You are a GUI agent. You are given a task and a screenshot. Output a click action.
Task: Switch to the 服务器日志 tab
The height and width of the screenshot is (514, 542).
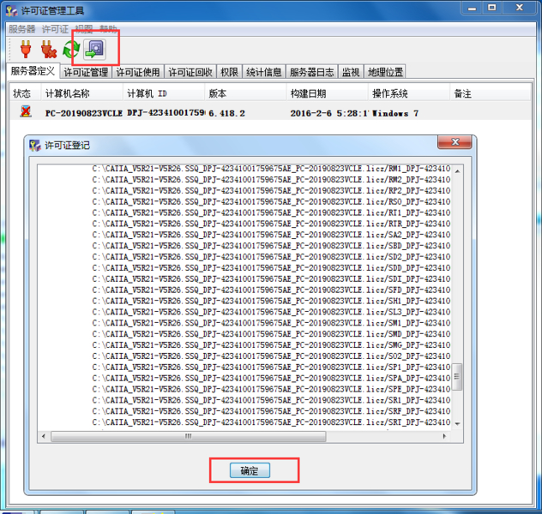coord(311,72)
